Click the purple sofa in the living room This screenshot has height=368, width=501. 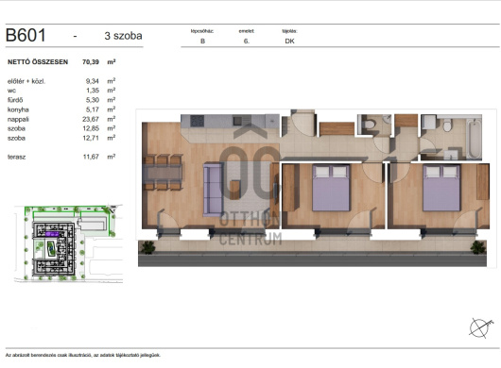213,190
